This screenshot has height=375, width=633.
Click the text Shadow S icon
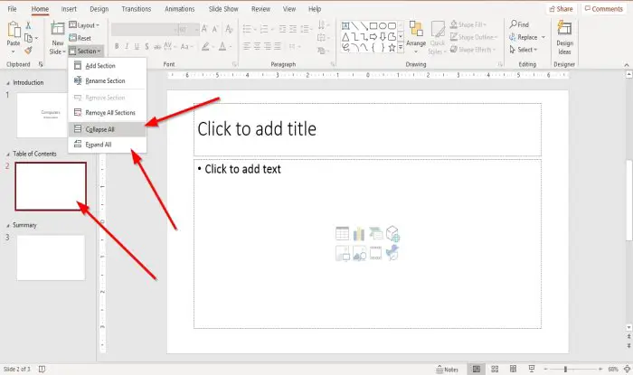tap(146, 47)
